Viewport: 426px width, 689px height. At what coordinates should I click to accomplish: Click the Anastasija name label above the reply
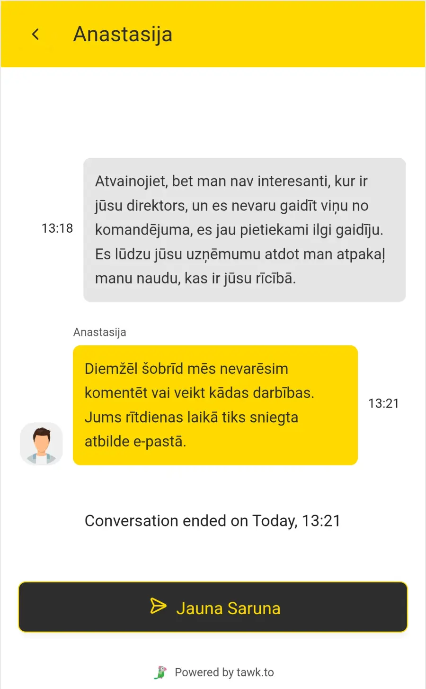(99, 332)
